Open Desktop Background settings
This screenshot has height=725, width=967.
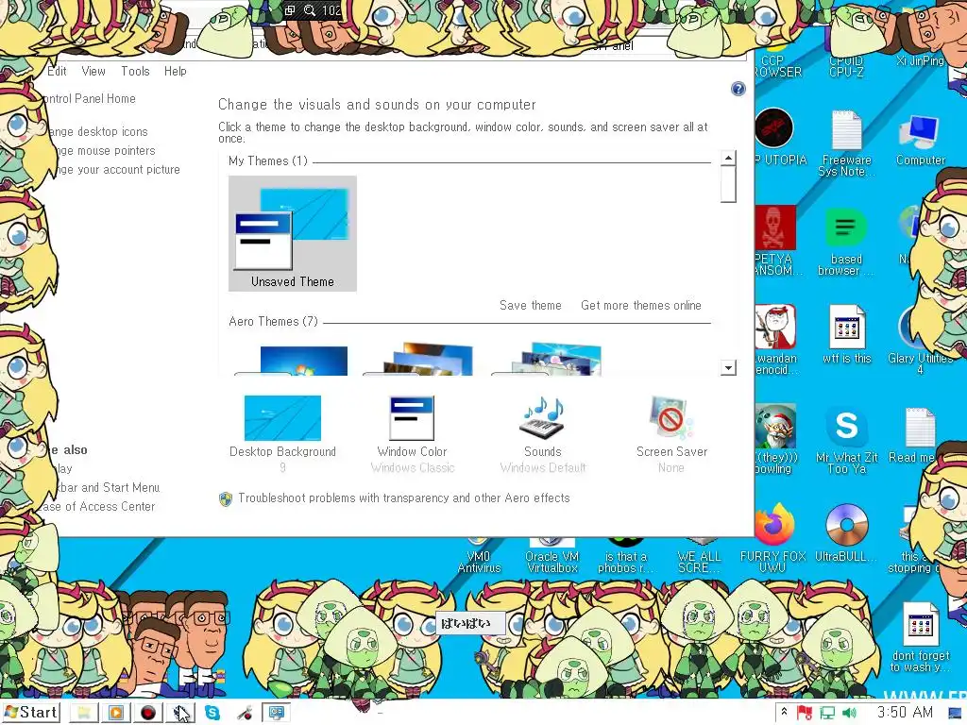pos(282,433)
